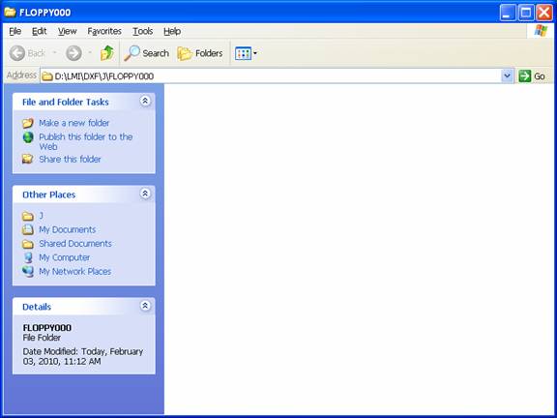Expand the Address bar dropdown
Viewport: 557px width, 418px height.
pos(507,76)
